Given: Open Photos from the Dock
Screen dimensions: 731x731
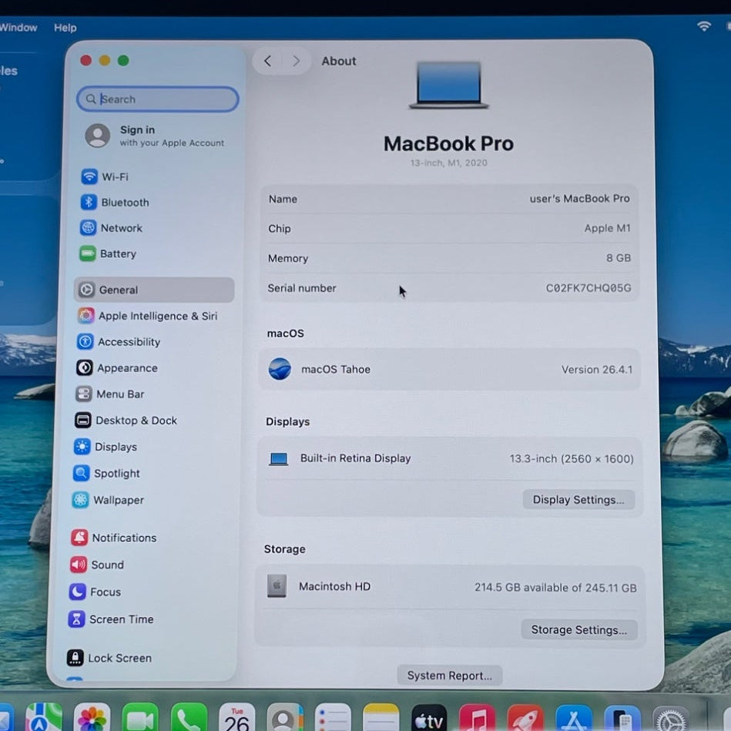Looking at the screenshot, I should coord(92,718).
